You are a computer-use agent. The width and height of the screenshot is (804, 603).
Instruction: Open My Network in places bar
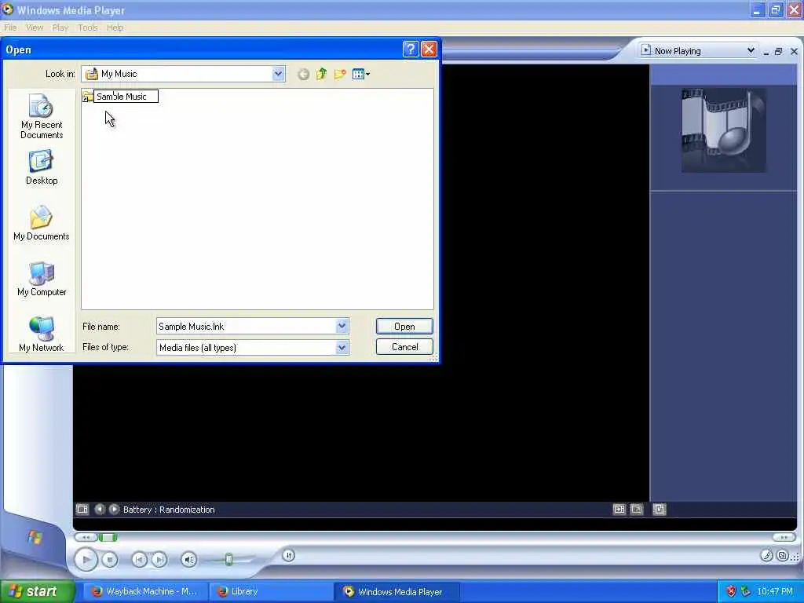(x=42, y=334)
